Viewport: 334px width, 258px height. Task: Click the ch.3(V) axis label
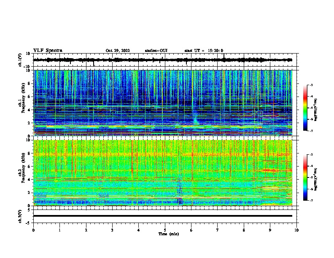click(20, 216)
